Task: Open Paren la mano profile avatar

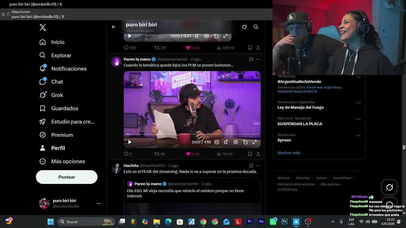Action: click(116, 62)
